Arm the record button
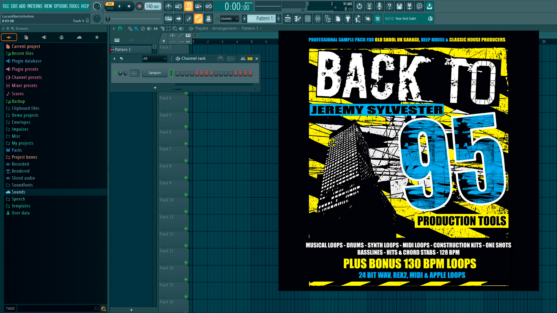Viewport: 557px width, 313px height. [x=139, y=6]
